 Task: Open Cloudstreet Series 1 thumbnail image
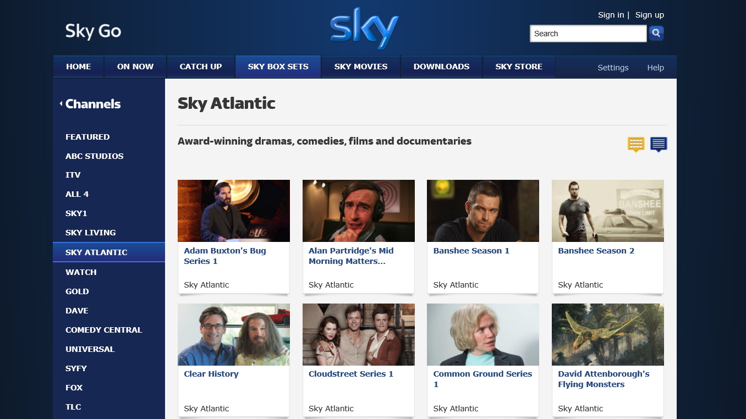point(359,334)
